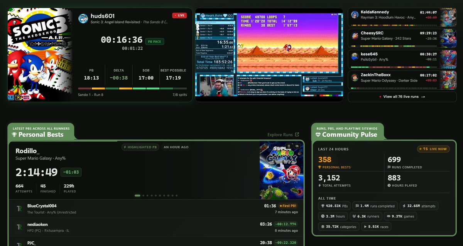Click the 3.3M hours chip

tap(333, 216)
